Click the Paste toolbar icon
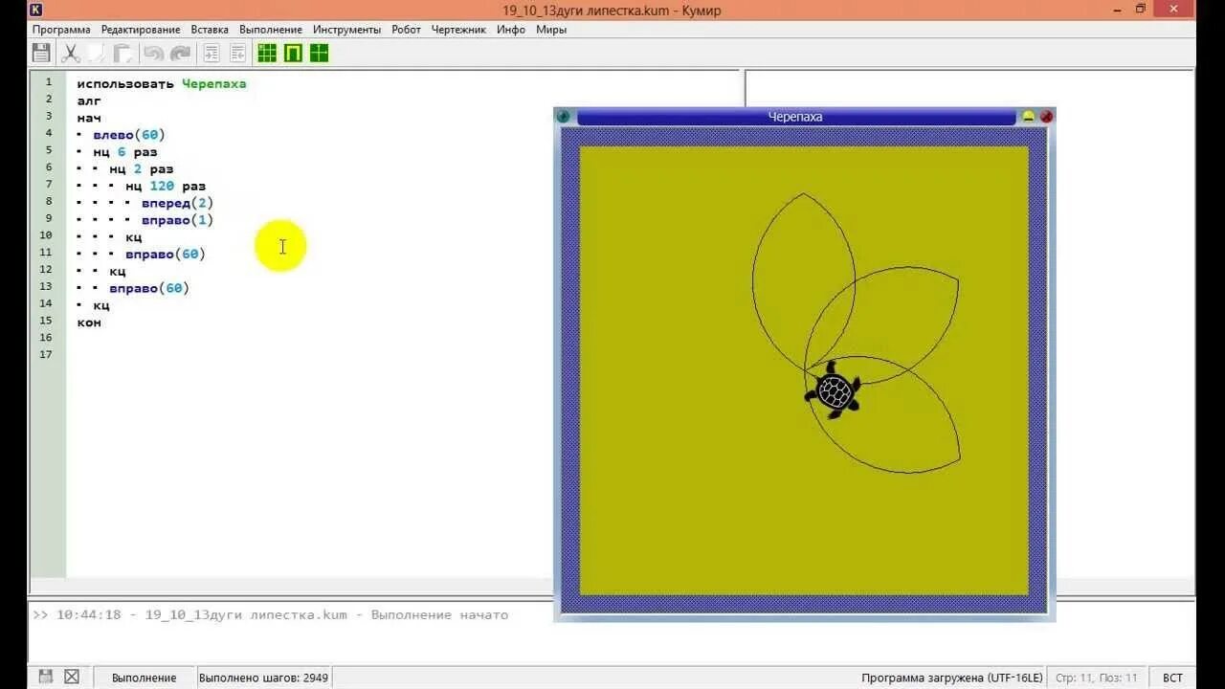 pos(123,54)
